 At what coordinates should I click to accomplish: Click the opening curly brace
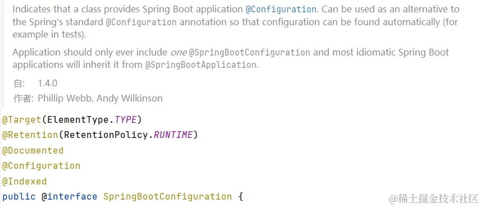click(x=240, y=197)
